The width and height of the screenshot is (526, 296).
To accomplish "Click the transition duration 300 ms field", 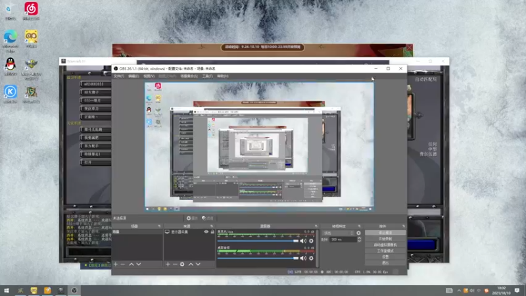I will coord(343,239).
